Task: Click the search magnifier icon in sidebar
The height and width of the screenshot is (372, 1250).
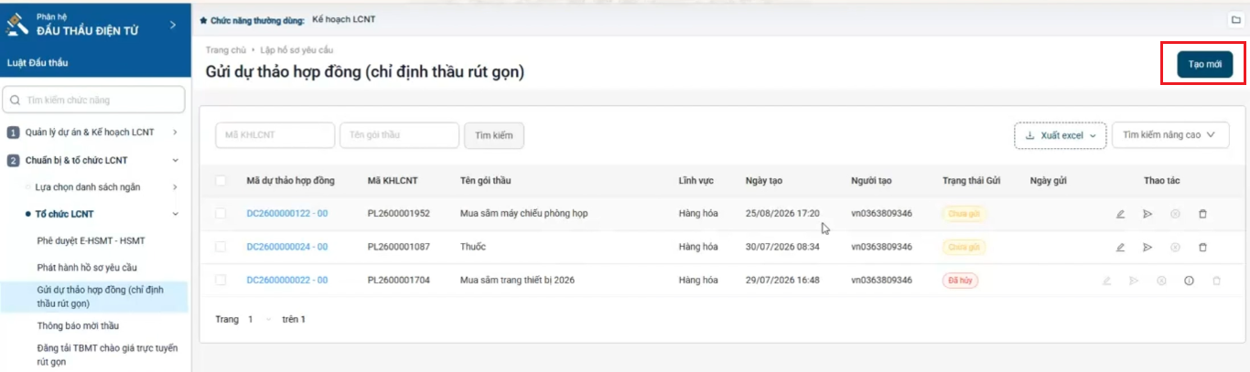Action: pos(16,100)
